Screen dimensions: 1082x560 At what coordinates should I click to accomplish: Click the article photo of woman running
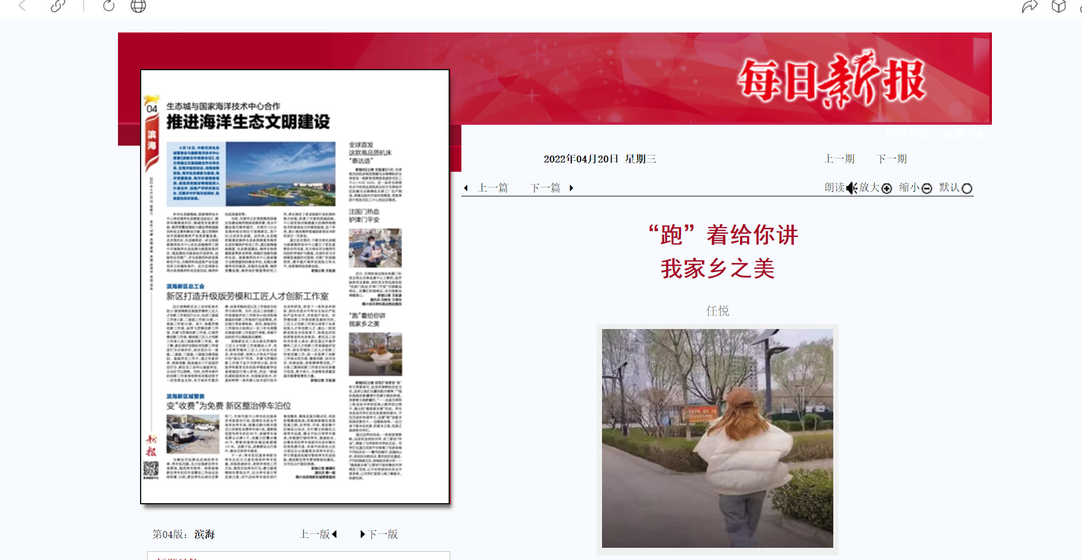[717, 438]
